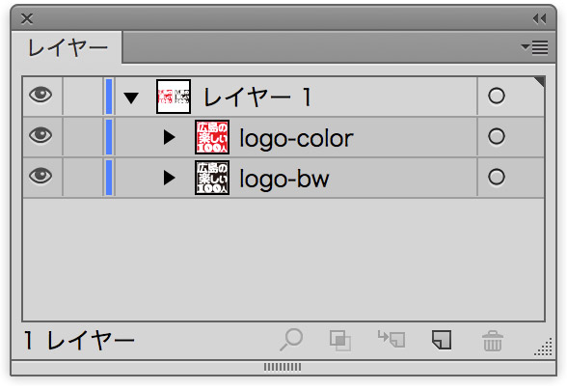Click the Create New Sublayer icon
This screenshot has width=567, height=390.
(391, 339)
